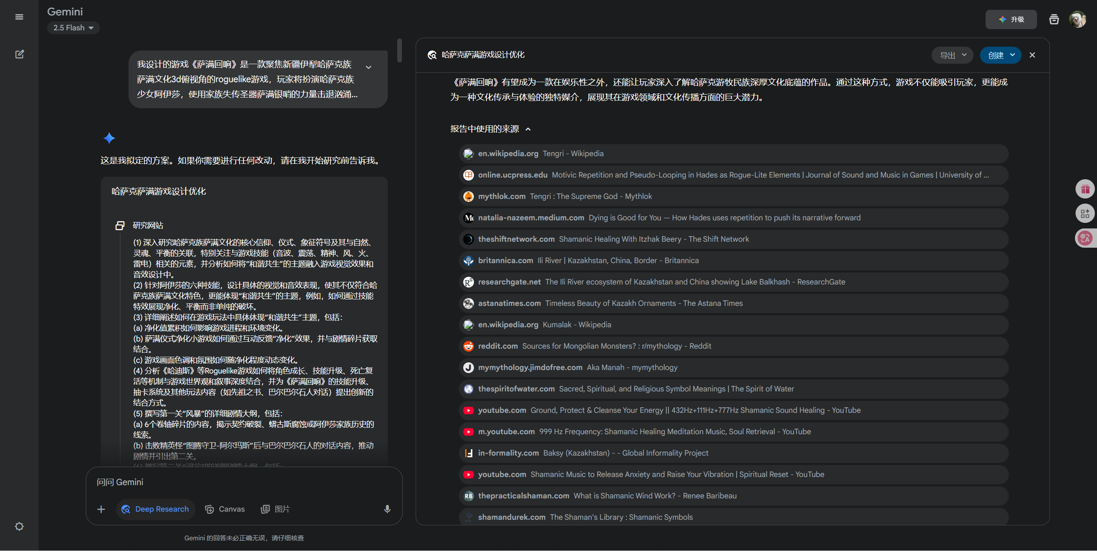Screen dimensions: 1097x551
Task: Click the 升级 upgrade button
Action: [x=1011, y=19]
